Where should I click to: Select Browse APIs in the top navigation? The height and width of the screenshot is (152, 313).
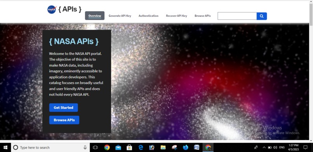coord(203,16)
